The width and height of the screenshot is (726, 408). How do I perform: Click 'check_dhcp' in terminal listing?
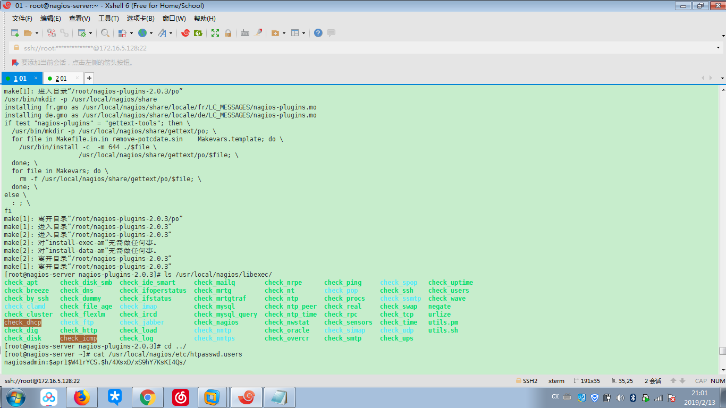23,322
